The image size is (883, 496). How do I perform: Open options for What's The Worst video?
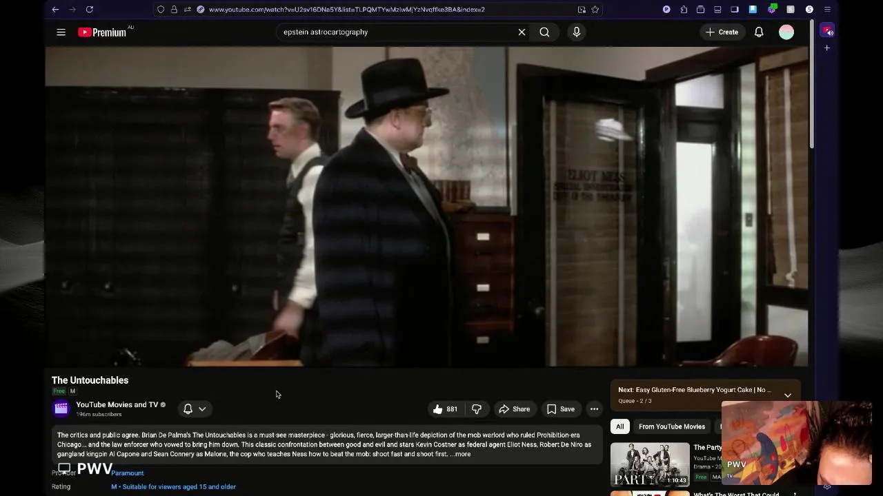pyautogui.click(x=795, y=493)
